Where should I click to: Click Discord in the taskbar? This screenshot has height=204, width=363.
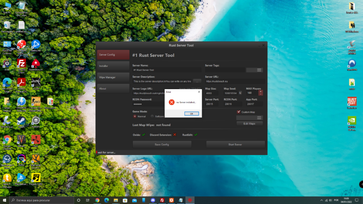(153, 200)
